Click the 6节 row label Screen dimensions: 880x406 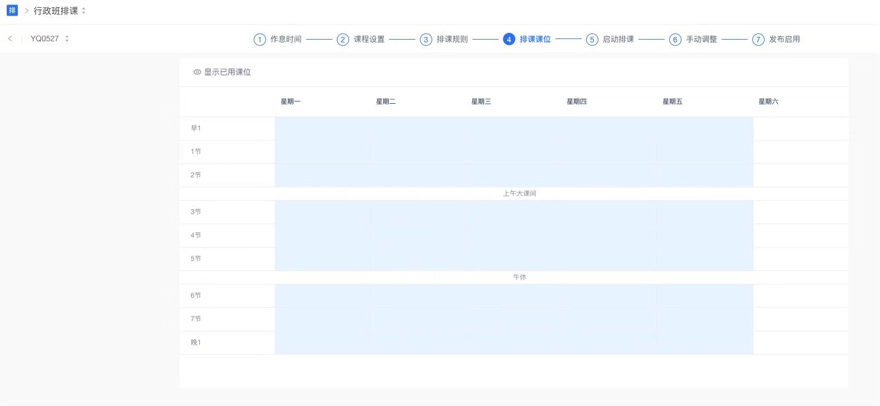click(x=196, y=296)
